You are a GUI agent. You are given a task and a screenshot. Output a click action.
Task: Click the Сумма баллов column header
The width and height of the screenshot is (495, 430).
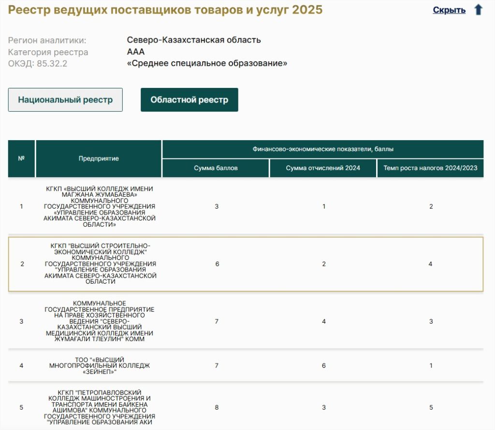(x=216, y=168)
